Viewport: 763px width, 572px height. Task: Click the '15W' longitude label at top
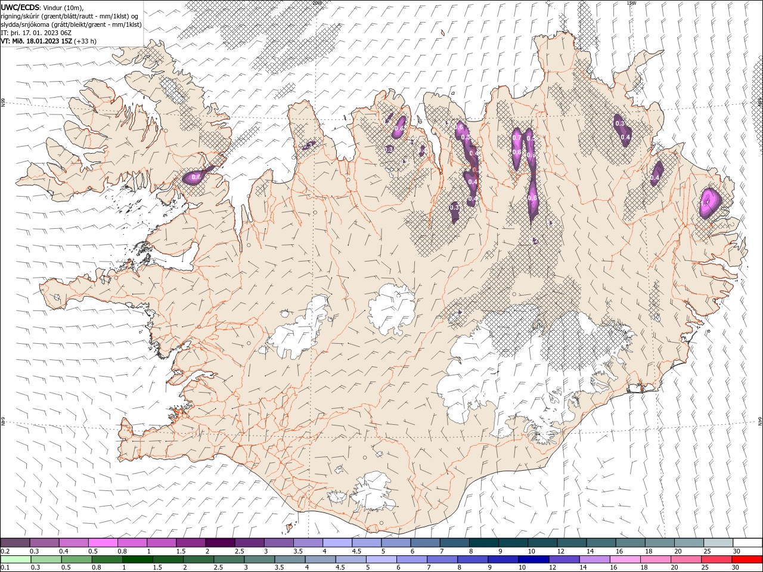click(631, 3)
